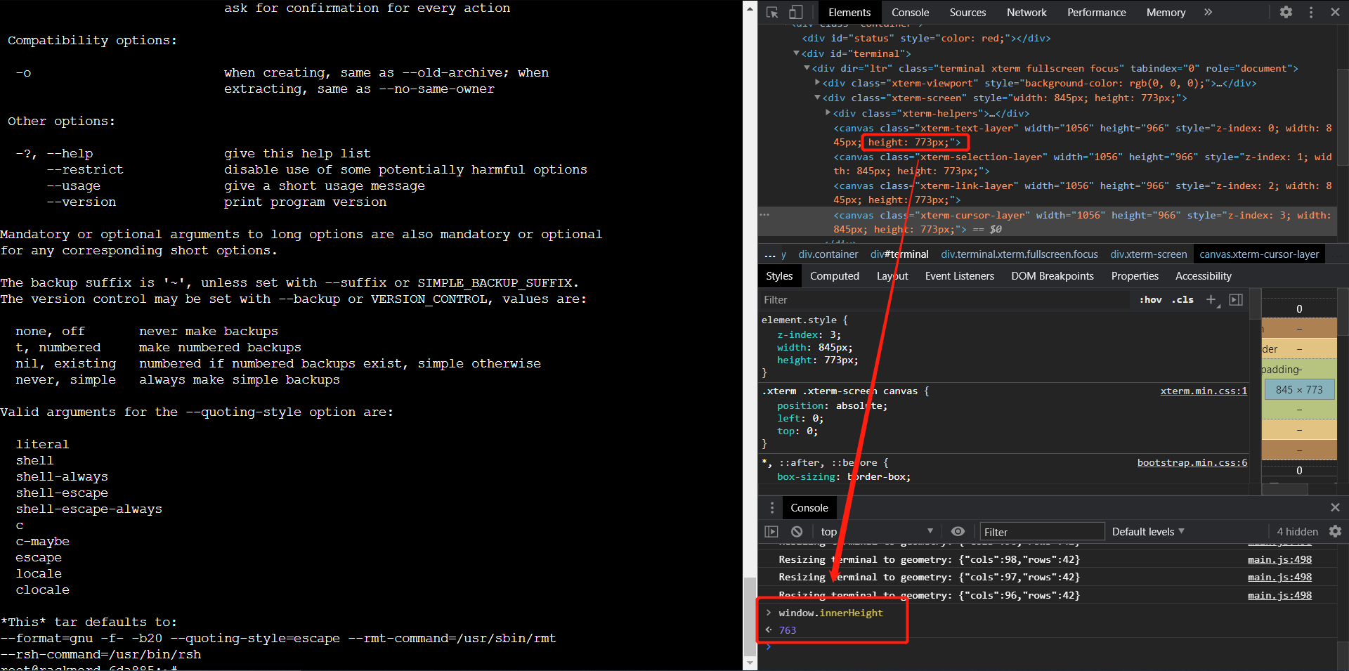Open the Accessibility sub-tab
1349x671 pixels.
click(x=1204, y=276)
